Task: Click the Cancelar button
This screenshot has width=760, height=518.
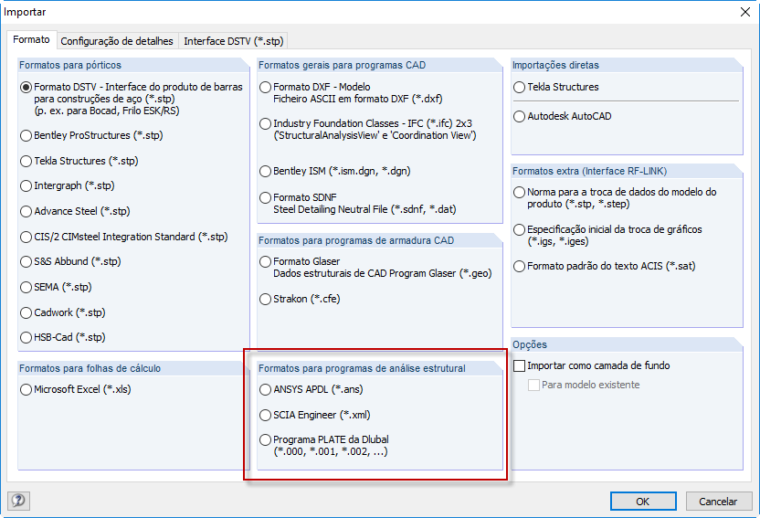Action: tap(718, 502)
